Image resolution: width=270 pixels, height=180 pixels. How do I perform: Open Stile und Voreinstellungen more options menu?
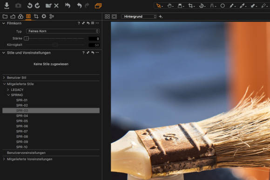[97, 53]
